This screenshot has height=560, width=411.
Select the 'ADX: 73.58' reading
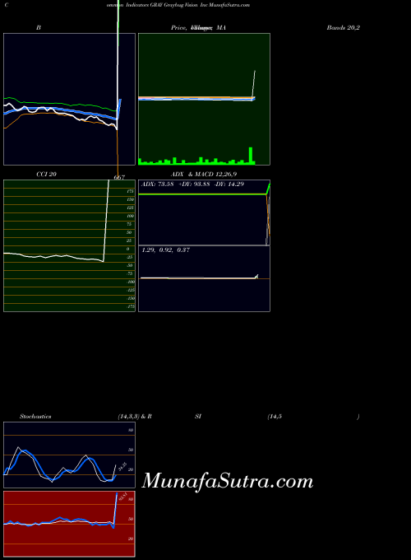[158, 184]
